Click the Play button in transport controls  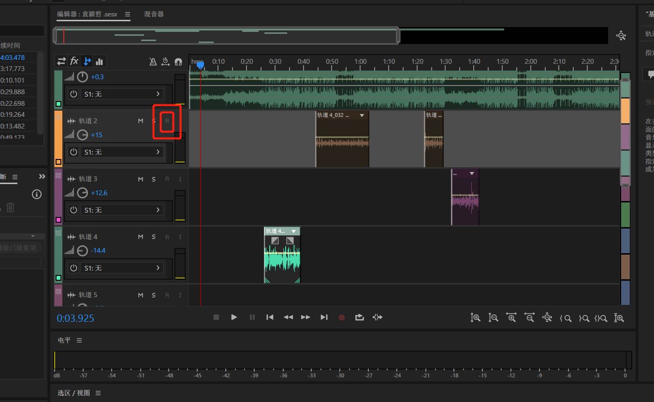(234, 317)
